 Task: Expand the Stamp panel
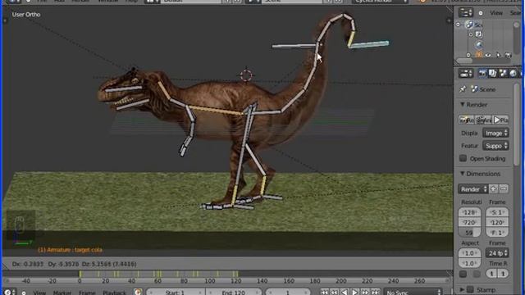click(x=463, y=289)
